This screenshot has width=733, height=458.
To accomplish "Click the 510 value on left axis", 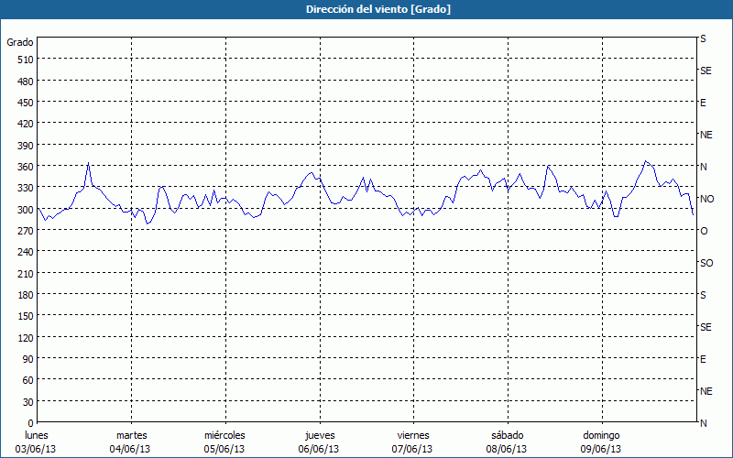I will [x=25, y=60].
